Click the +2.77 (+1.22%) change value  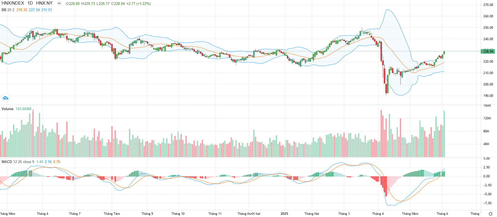[138, 4]
